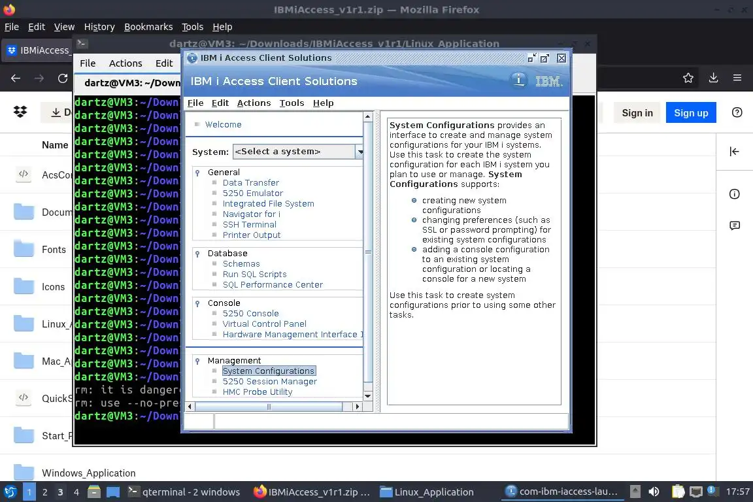The height and width of the screenshot is (502, 753).
Task: Open Hardware Management Interface link
Action: click(x=292, y=335)
